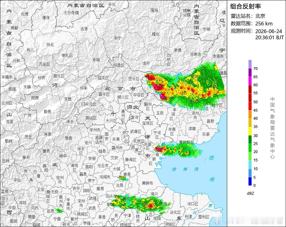Select the 丰镇市 label

[7, 77]
